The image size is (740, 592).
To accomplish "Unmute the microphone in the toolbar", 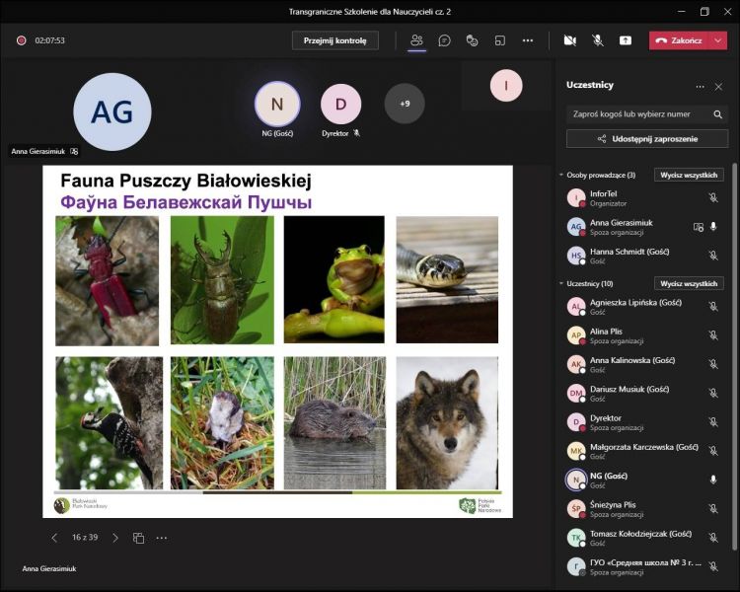I will (x=597, y=40).
